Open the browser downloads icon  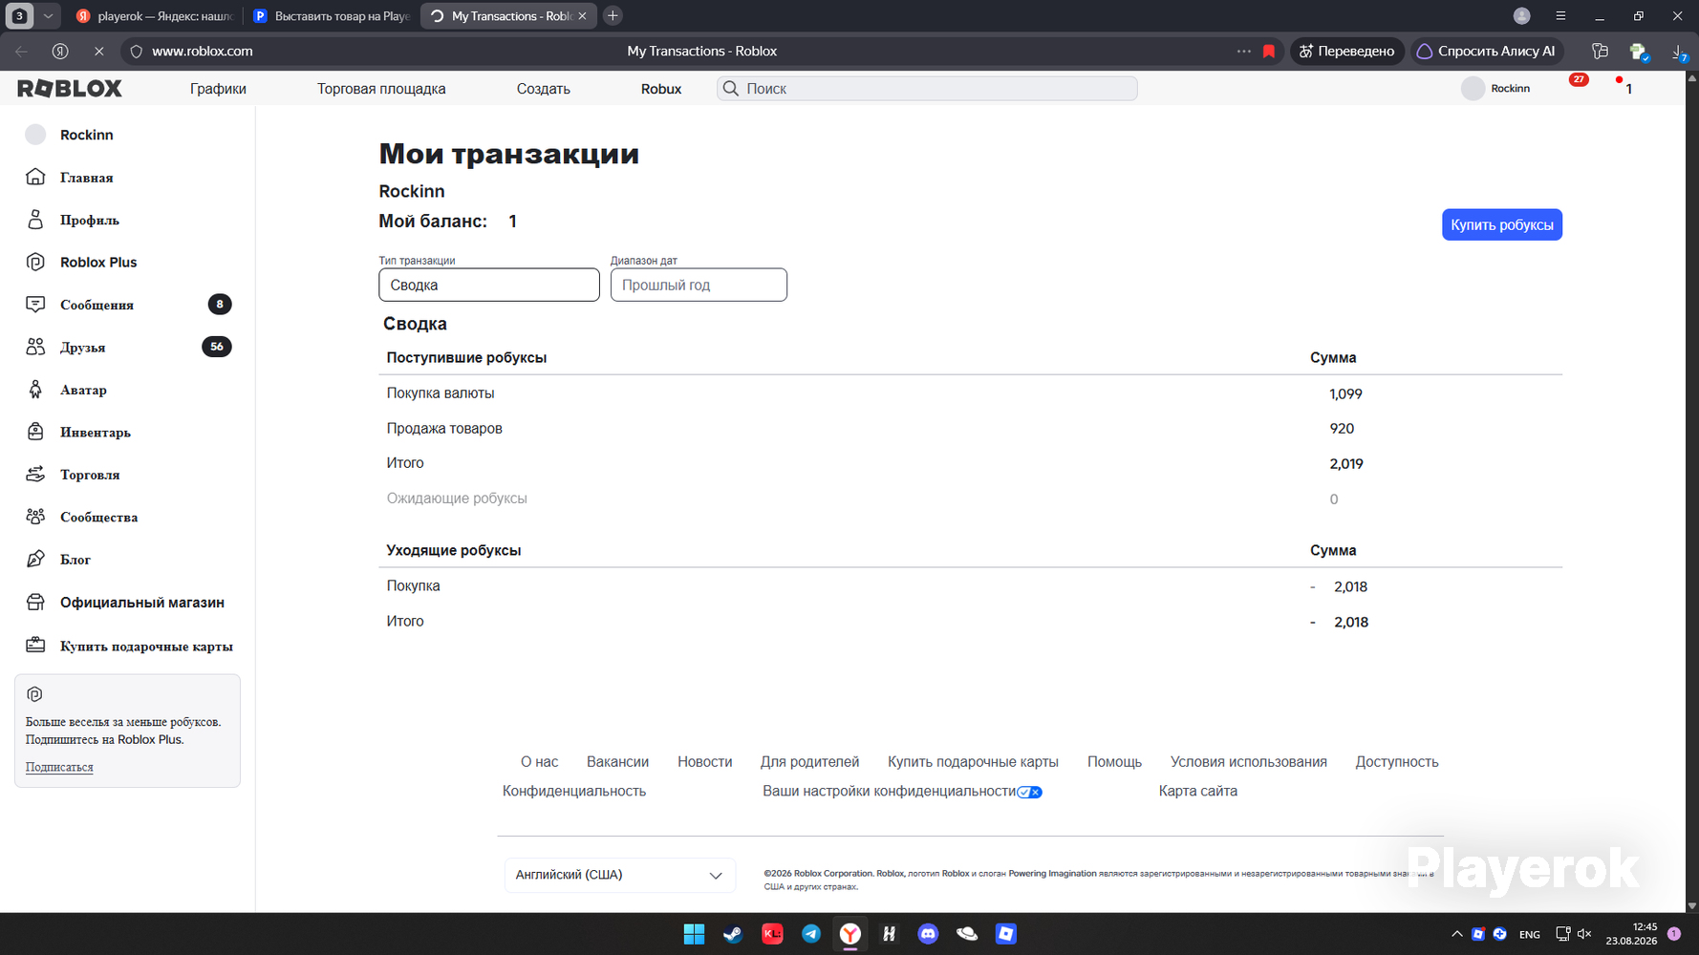[1679, 52]
